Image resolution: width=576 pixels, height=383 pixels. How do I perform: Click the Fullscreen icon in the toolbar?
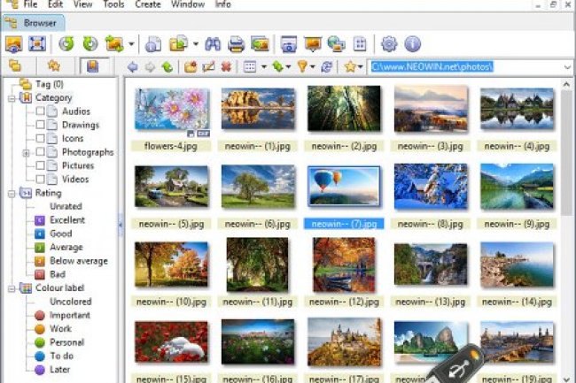pos(37,43)
